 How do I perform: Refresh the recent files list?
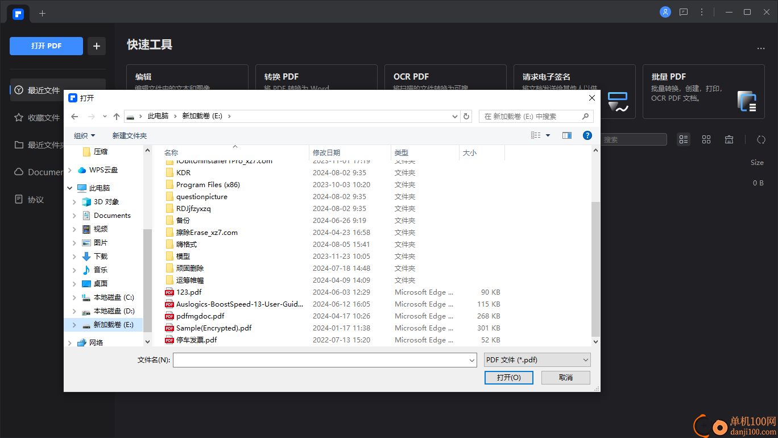[x=761, y=139]
